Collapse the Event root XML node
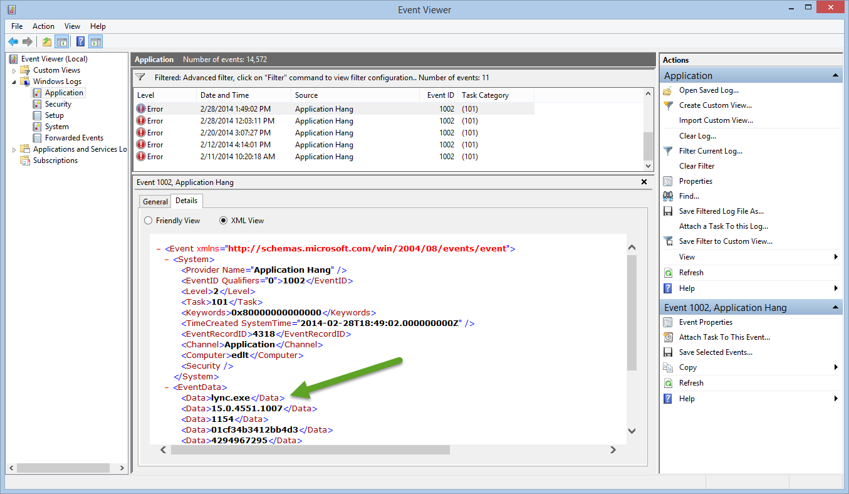849x494 pixels. click(159, 249)
